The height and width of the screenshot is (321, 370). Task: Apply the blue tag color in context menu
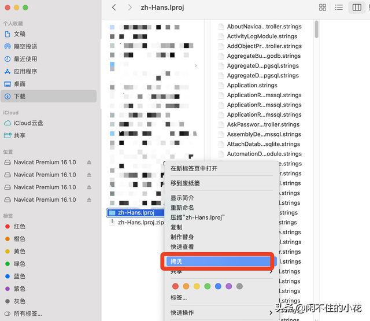[218, 286]
